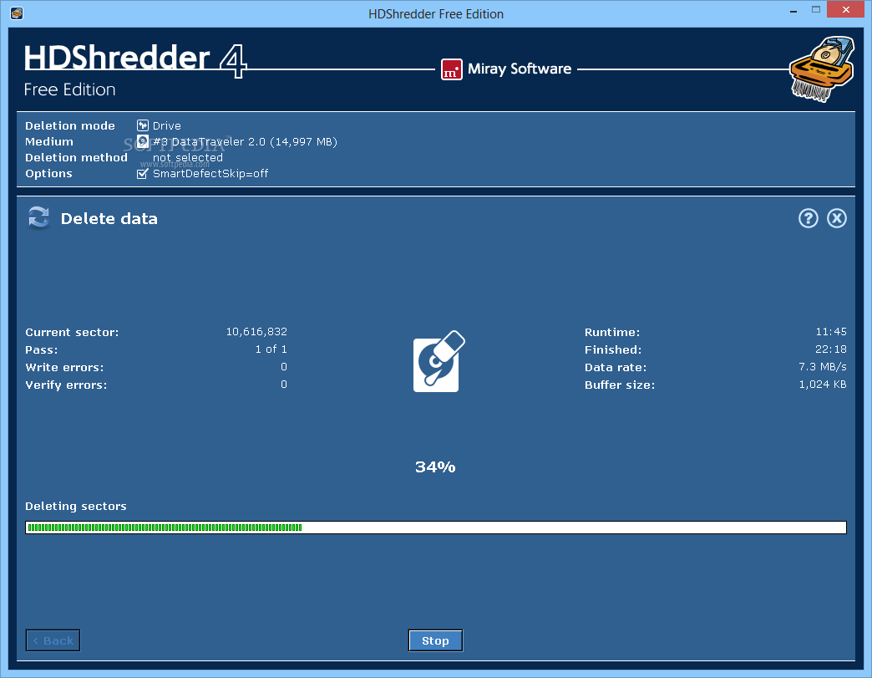Image resolution: width=872 pixels, height=678 pixels.
Task: Click the Drive deletion mode icon
Action: pyautogui.click(x=142, y=125)
